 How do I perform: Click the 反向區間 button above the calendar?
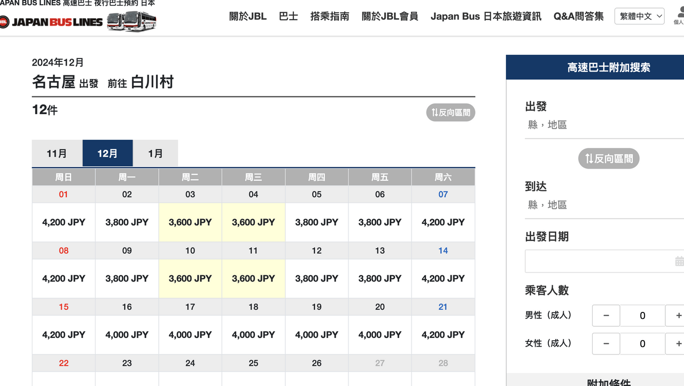point(450,112)
